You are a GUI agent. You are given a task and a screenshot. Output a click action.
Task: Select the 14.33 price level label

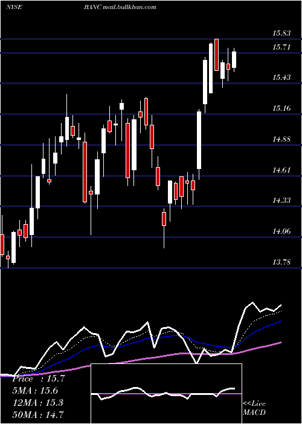(x=281, y=200)
